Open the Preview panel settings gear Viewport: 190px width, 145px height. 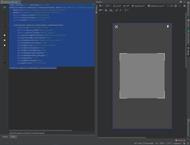coord(181,2)
